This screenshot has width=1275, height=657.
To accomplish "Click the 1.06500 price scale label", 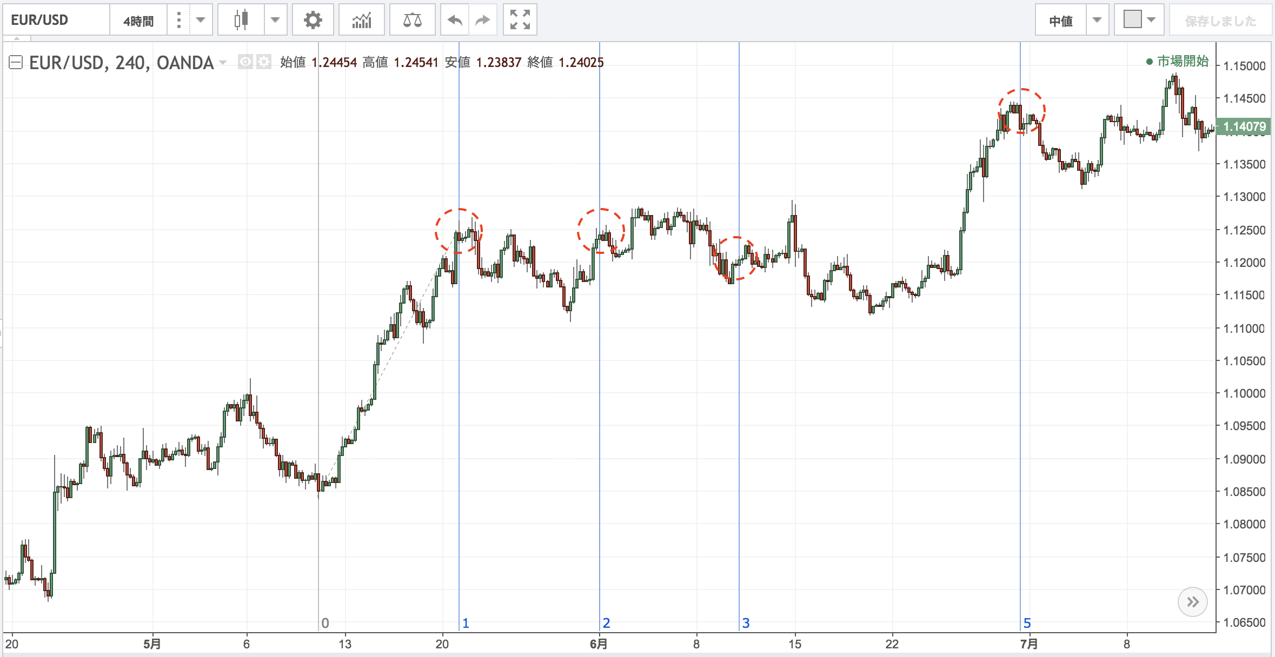I will tap(1244, 622).
